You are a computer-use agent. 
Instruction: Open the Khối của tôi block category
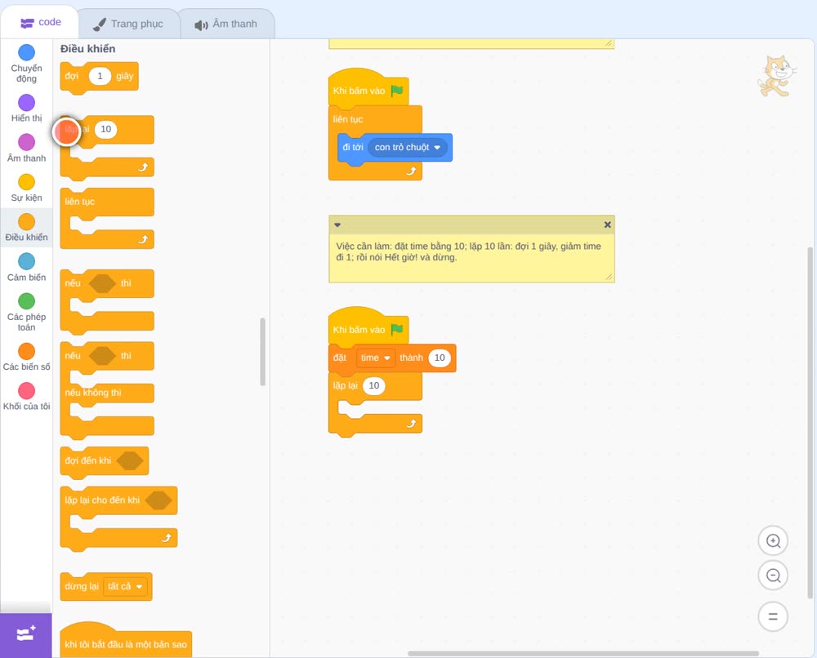coord(26,396)
